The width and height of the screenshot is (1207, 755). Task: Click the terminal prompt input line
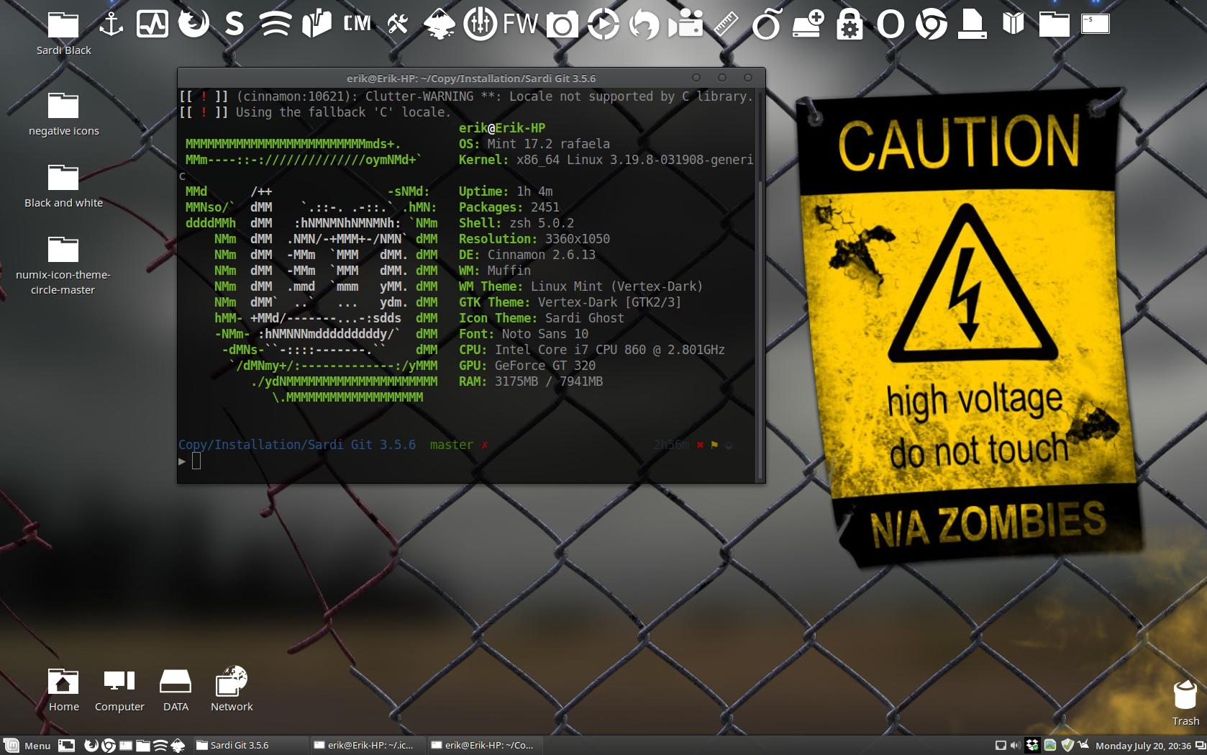click(x=468, y=461)
